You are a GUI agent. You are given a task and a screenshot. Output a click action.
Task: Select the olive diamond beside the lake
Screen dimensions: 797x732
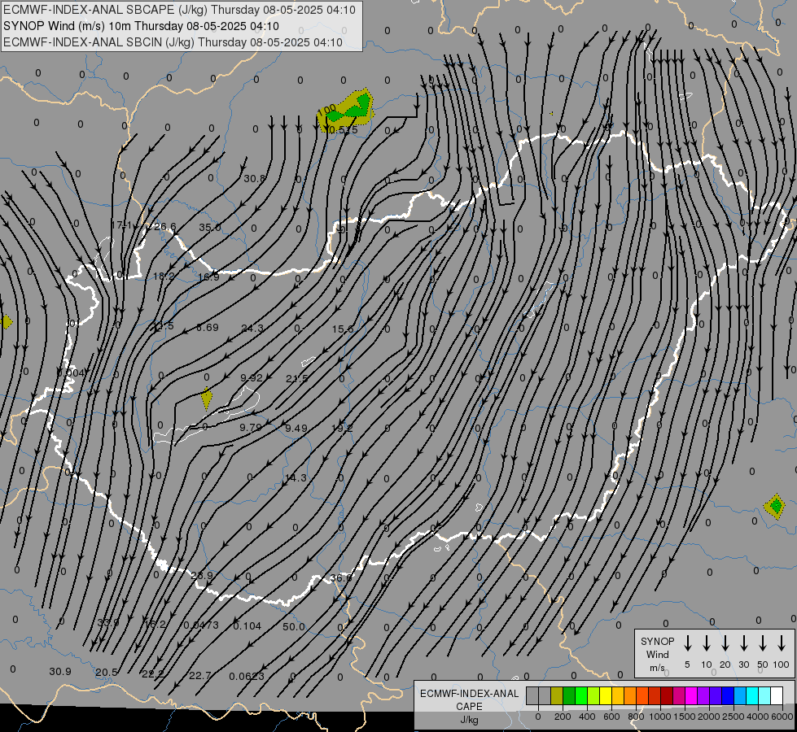click(206, 399)
